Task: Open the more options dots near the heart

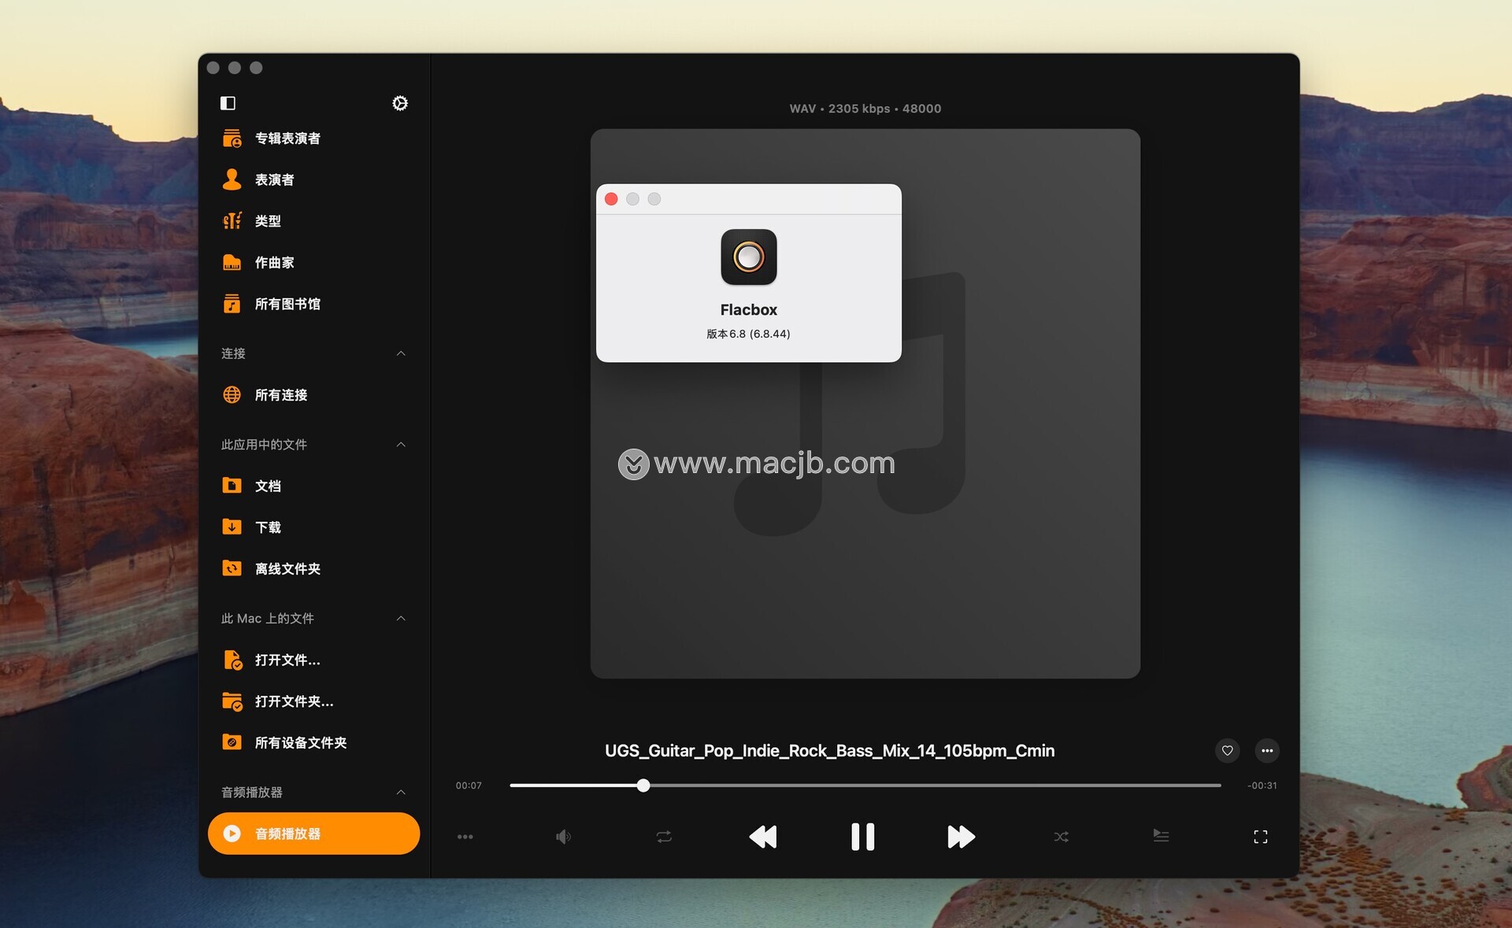Action: point(1266,751)
